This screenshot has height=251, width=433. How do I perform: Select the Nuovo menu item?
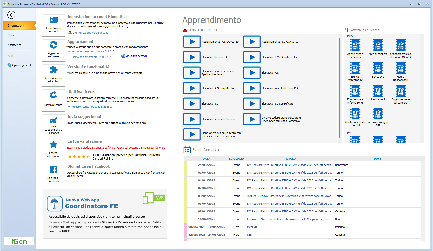pos(19,35)
